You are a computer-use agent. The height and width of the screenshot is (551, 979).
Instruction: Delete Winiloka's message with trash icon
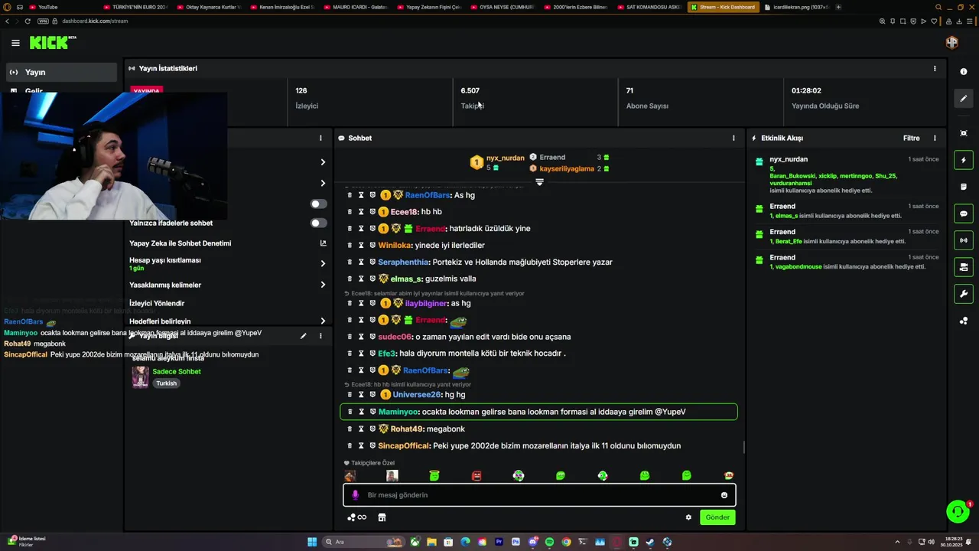click(x=350, y=245)
